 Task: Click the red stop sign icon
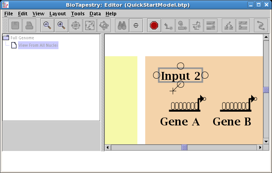tap(154, 26)
